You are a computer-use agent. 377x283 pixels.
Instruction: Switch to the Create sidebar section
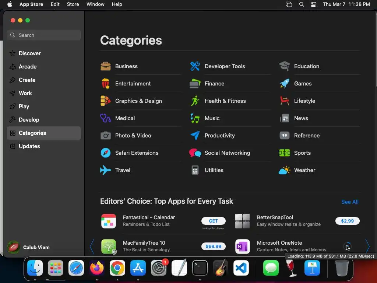[44, 80]
